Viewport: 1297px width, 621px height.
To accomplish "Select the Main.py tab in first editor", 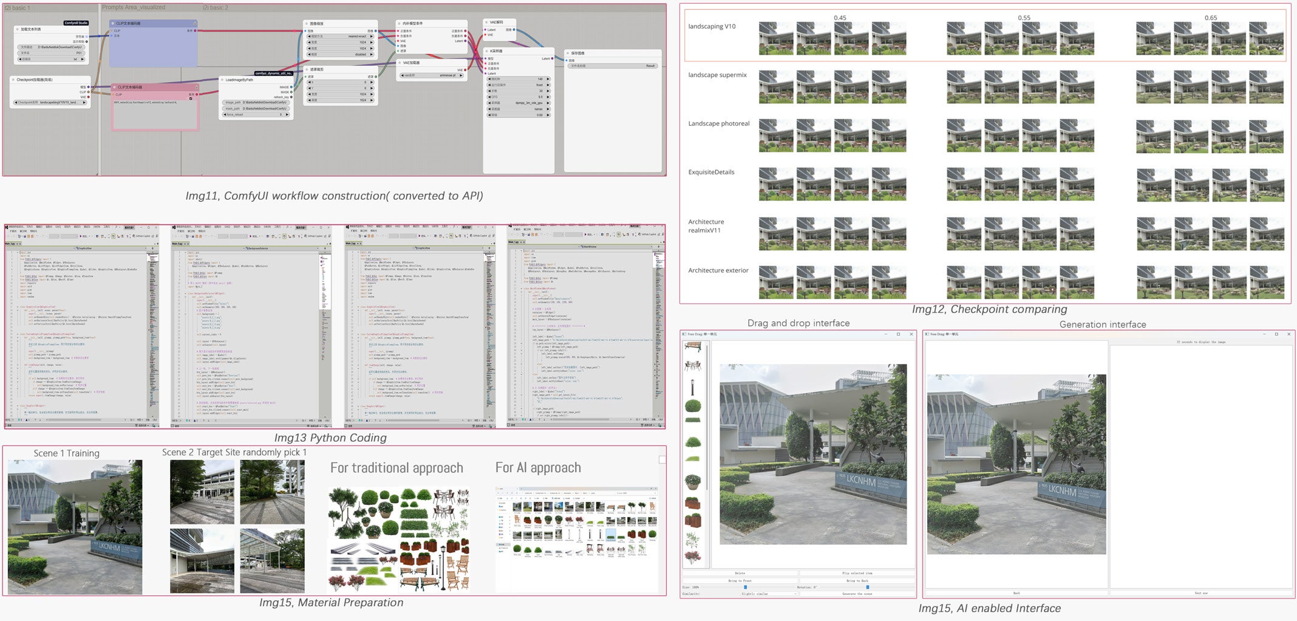I will (x=11, y=244).
